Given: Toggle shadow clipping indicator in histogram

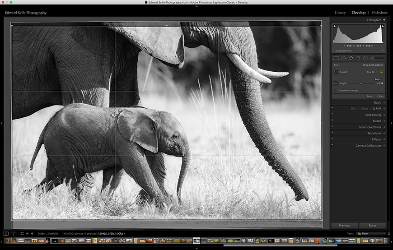Looking at the screenshot, I should coord(334,26).
